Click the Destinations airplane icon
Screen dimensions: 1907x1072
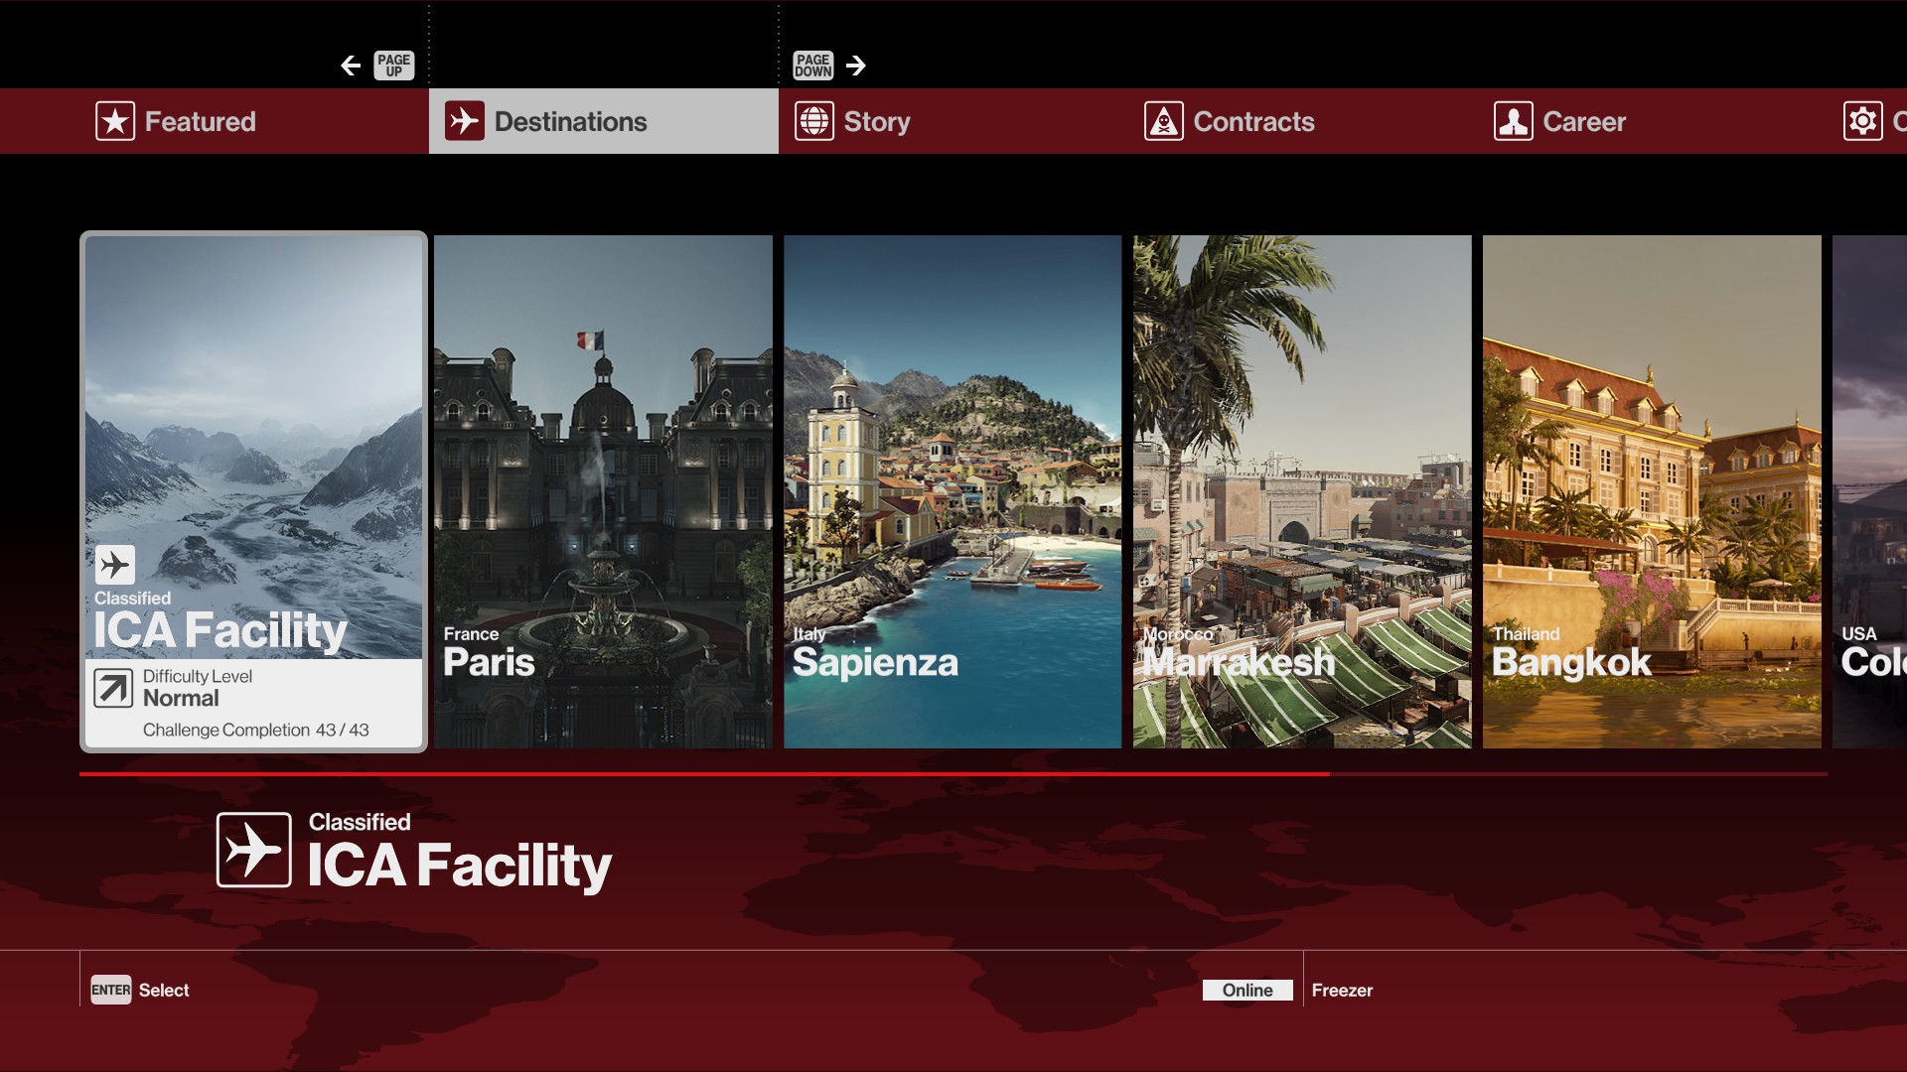(x=464, y=121)
